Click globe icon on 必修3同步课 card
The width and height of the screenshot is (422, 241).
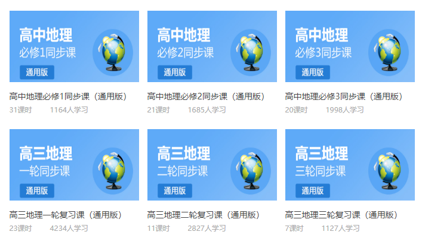pyautogui.click(x=388, y=52)
